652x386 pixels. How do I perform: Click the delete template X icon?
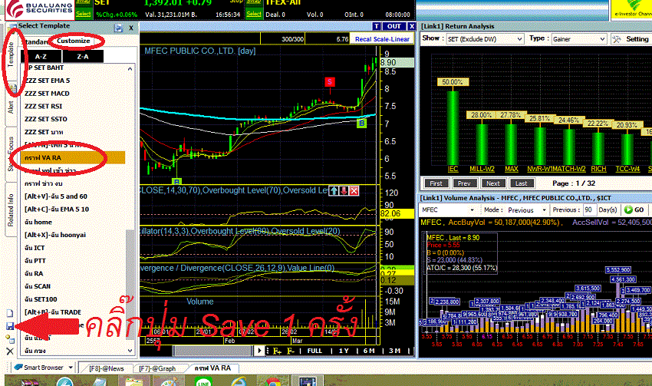pos(10,351)
